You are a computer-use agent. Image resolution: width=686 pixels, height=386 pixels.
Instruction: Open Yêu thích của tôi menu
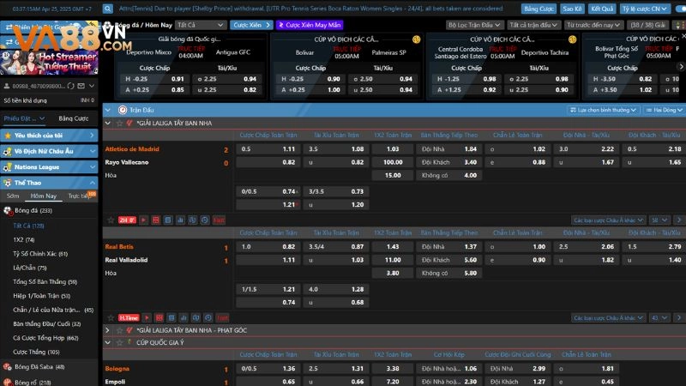49,136
